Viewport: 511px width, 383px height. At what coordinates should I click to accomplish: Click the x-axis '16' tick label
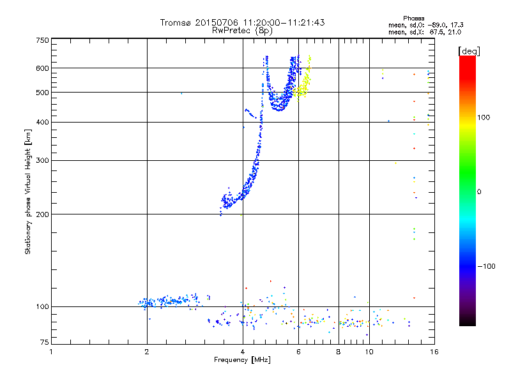click(434, 352)
